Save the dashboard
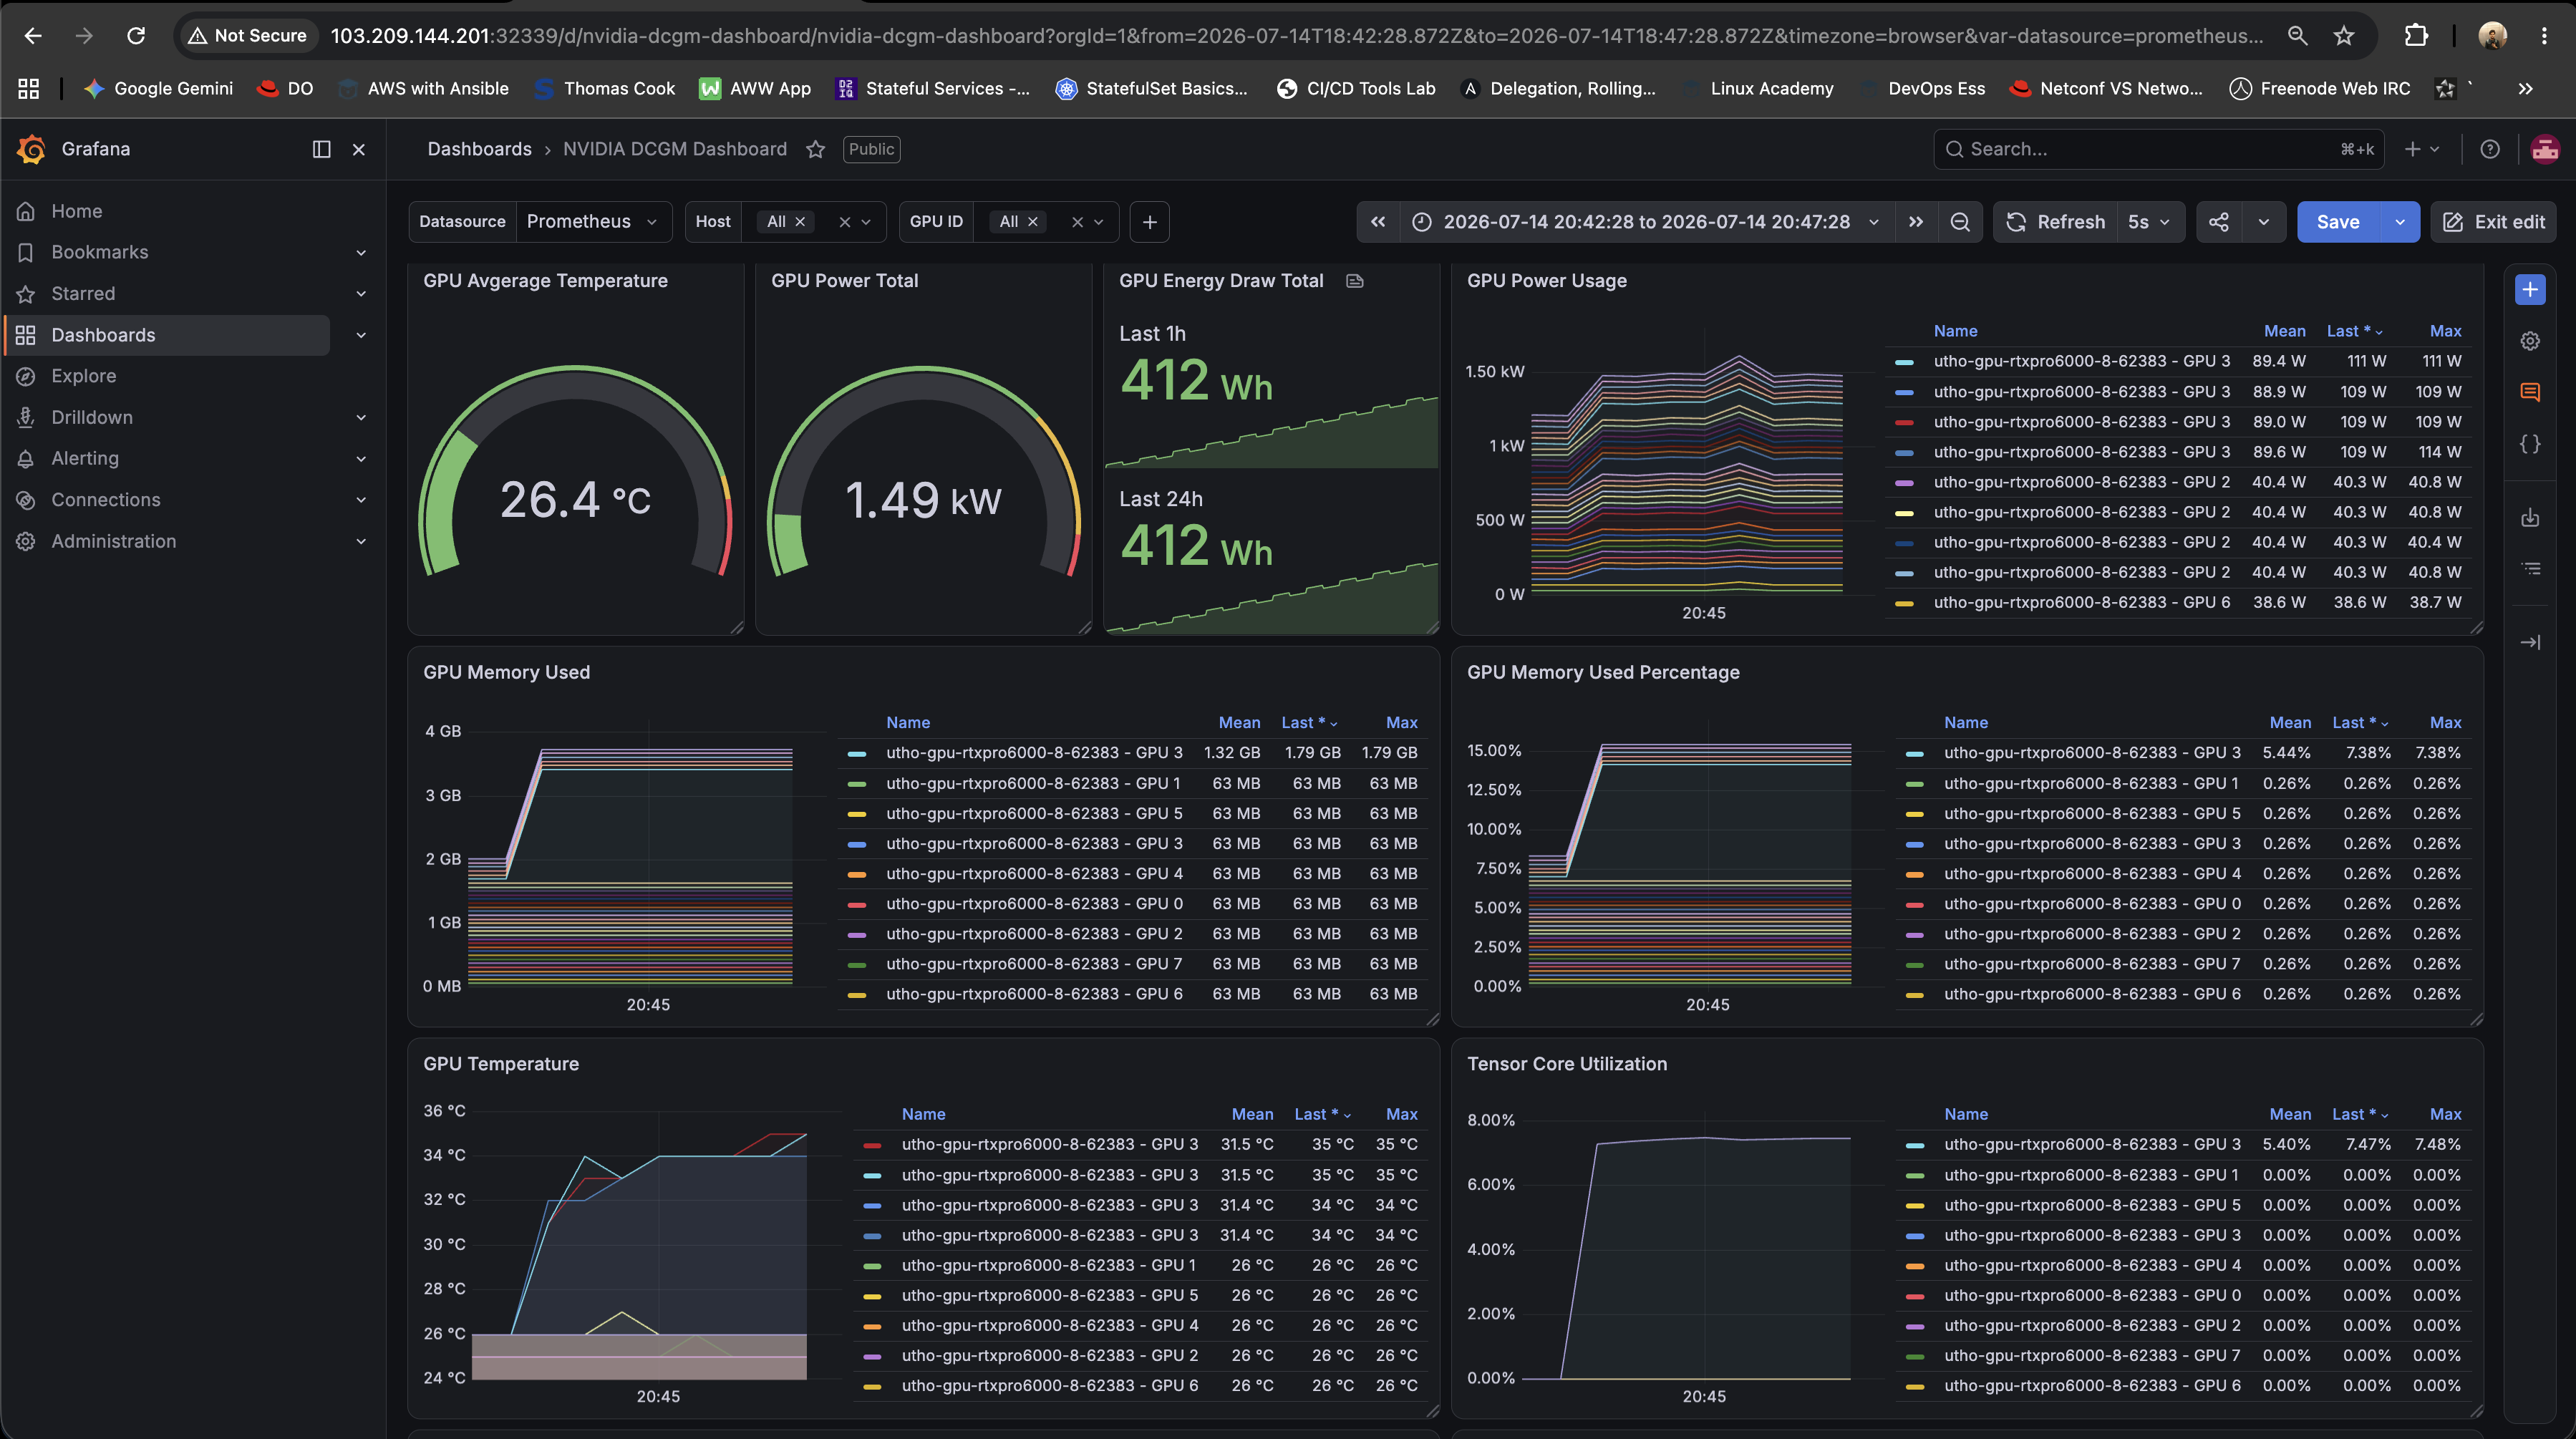The width and height of the screenshot is (2576, 1439). 2338,222
